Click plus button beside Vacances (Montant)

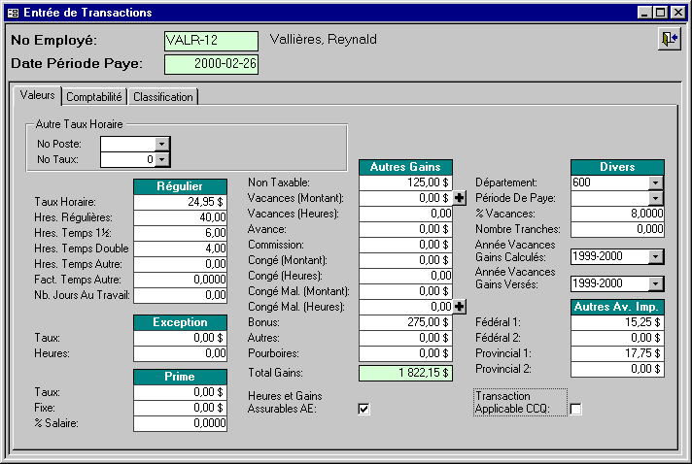(459, 198)
